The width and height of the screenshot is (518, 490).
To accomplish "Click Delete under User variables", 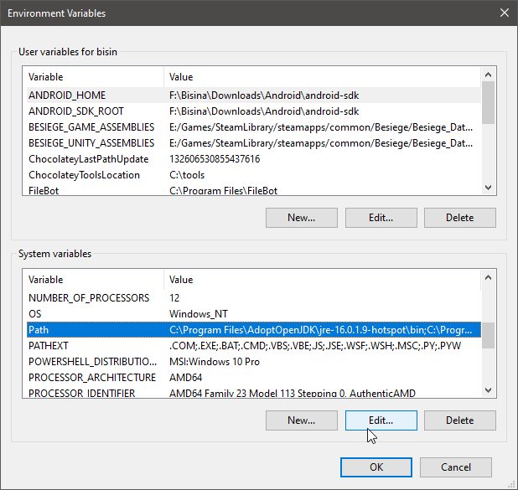I will [x=459, y=218].
